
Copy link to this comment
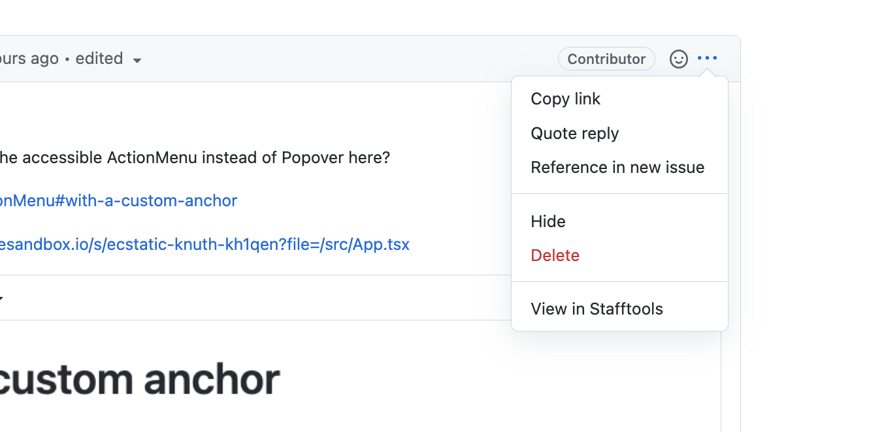(565, 99)
